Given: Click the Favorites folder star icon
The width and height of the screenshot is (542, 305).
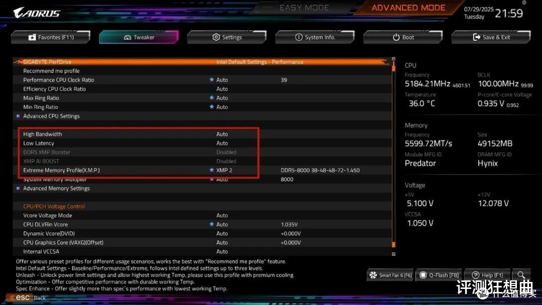Looking at the screenshot, I should (32, 37).
